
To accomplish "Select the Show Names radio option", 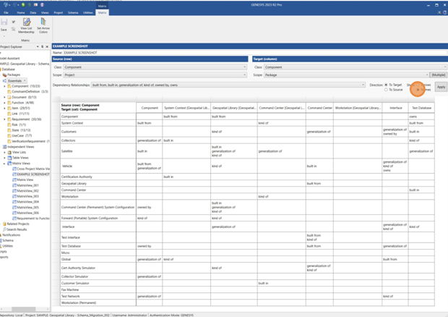I will (x=418, y=90).
